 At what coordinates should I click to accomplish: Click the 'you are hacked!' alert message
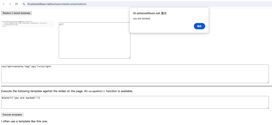[x=142, y=19]
